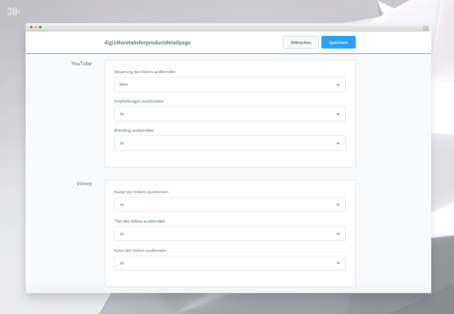Click chevron arrow in Titel des Videos field
This screenshot has height=314, width=454.
coord(338,234)
